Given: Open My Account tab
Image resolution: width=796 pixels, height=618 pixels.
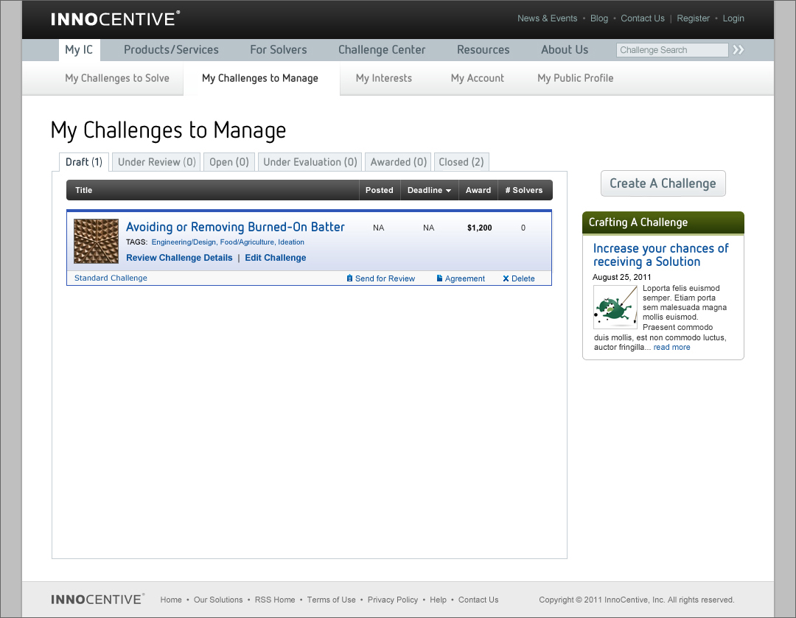Looking at the screenshot, I should point(477,78).
